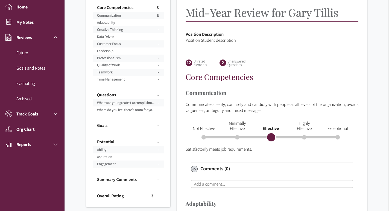This screenshot has width=389, height=211.
Task: Collapse the Comments (0) section
Action: [x=194, y=169]
